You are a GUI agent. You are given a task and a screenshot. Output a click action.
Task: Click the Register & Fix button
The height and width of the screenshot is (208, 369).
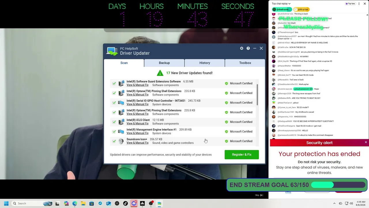point(242,155)
